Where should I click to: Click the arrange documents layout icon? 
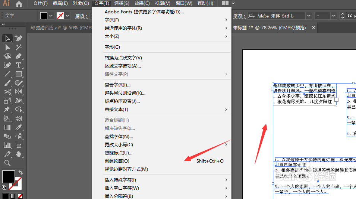[225, 3]
